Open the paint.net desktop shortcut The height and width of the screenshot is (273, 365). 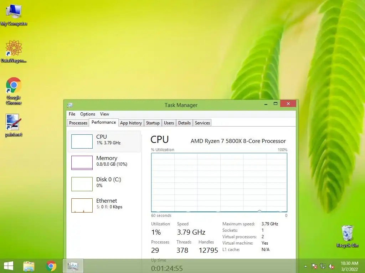[14, 125]
